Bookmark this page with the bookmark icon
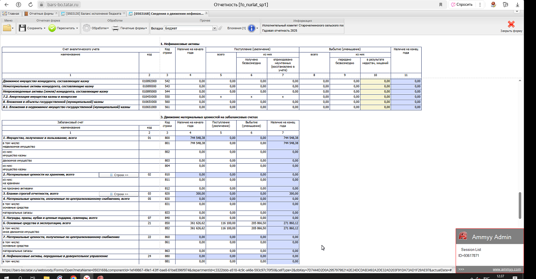This screenshot has width=536, height=279. tap(441, 4)
